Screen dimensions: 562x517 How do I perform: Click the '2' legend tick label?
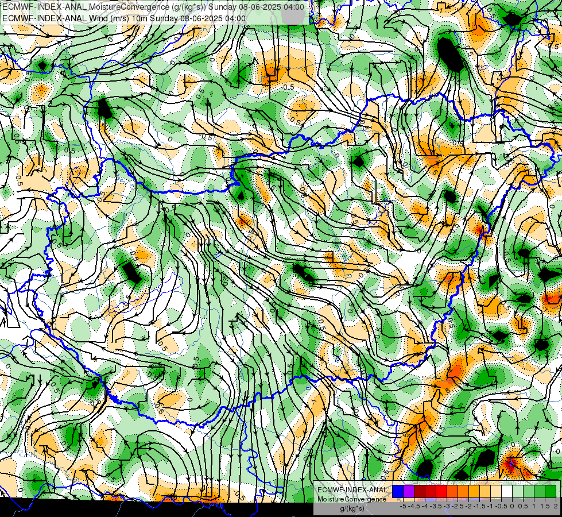(556, 506)
